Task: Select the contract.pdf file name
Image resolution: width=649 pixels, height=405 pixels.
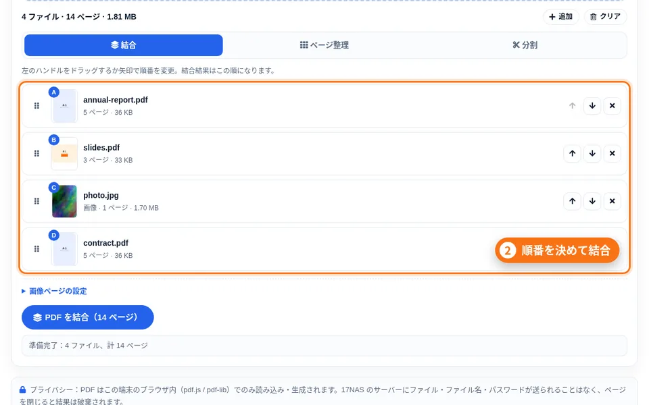Action: tap(106, 243)
